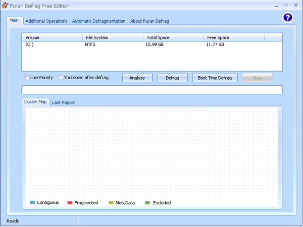Enable the Low Priority checkbox

click(27, 78)
